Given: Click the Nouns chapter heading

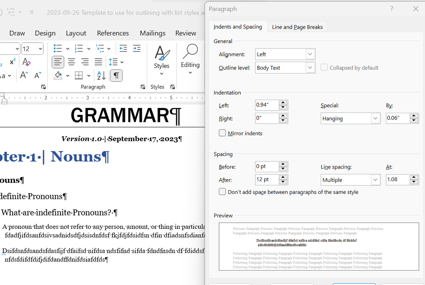Looking at the screenshot, I should [80, 157].
